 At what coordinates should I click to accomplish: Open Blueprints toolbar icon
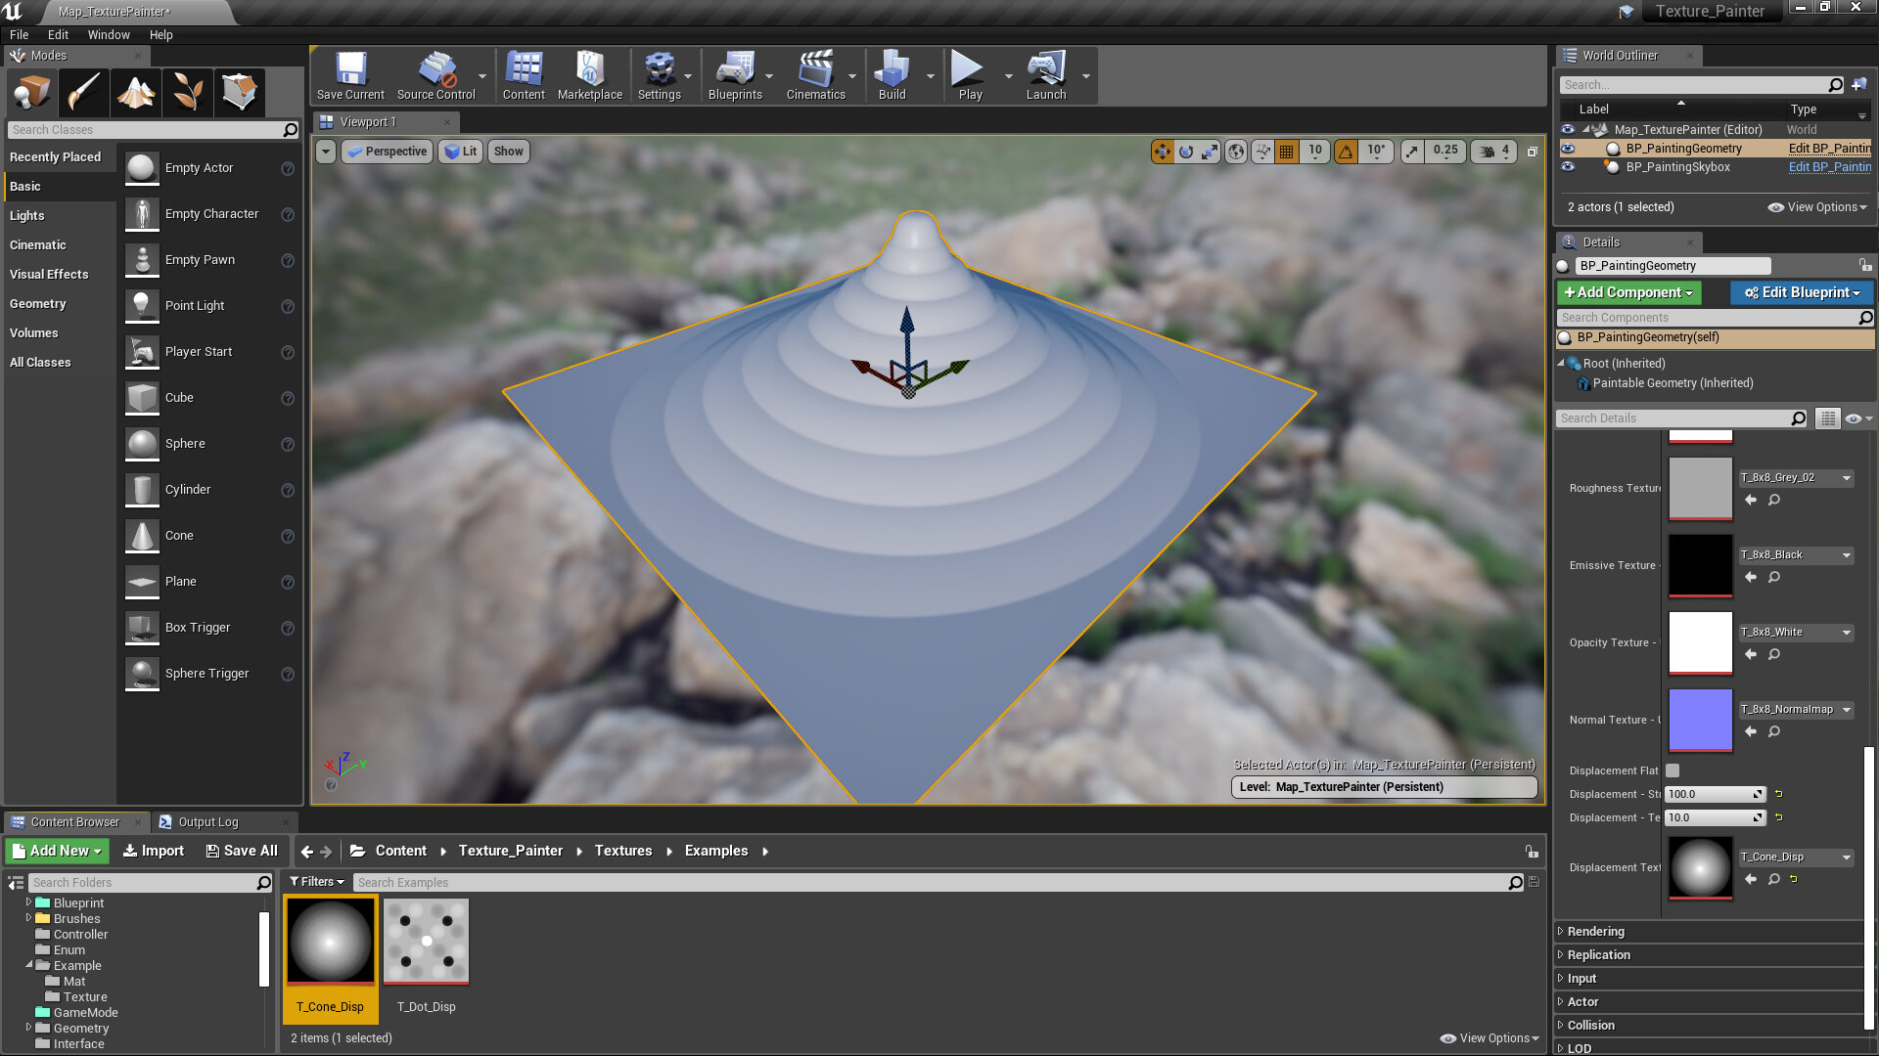tap(735, 76)
